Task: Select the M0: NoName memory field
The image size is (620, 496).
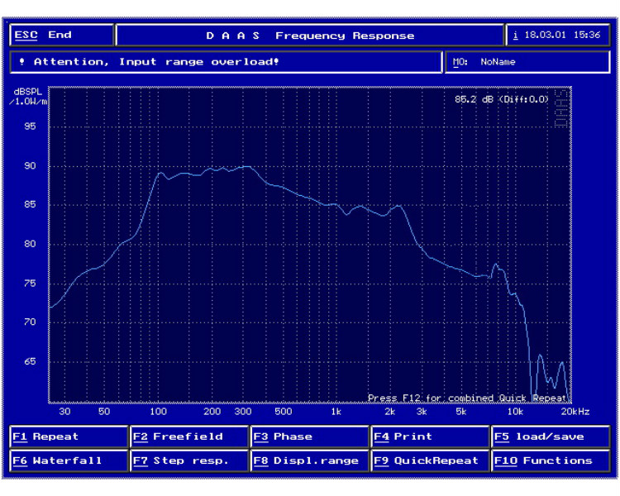Action: pyautogui.click(x=529, y=62)
